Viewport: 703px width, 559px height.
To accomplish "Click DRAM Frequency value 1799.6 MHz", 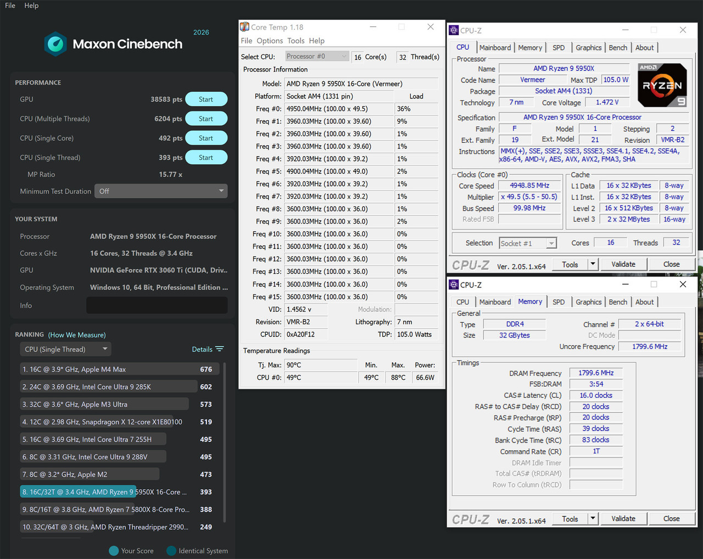I will tap(596, 373).
